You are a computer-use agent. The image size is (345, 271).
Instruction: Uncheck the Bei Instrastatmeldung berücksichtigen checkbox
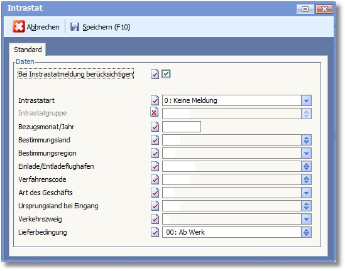click(x=166, y=74)
